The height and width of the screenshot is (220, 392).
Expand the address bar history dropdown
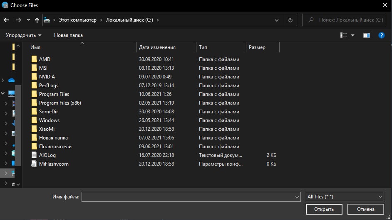276,20
